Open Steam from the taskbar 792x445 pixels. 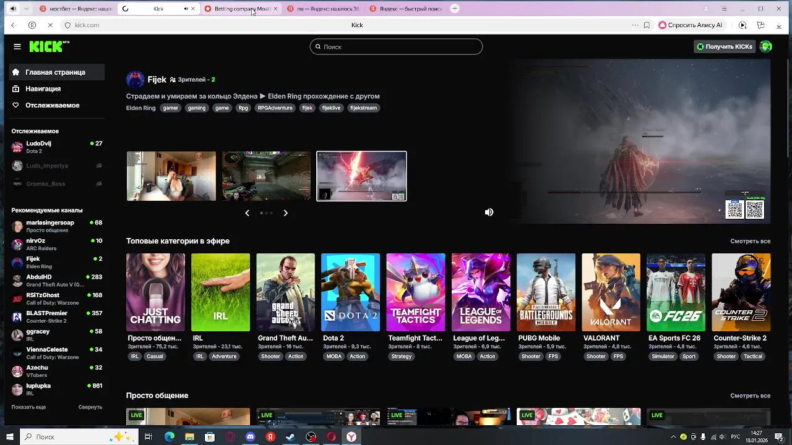pos(290,437)
